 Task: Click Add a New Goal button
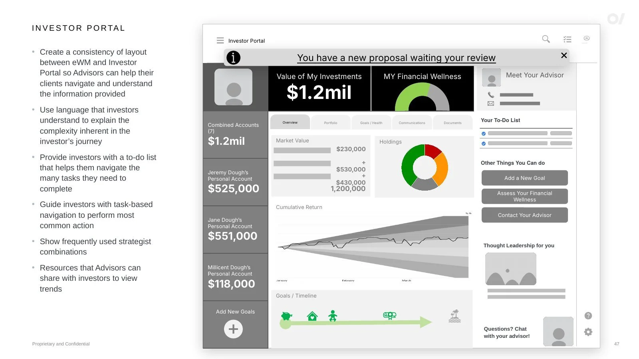click(x=524, y=178)
